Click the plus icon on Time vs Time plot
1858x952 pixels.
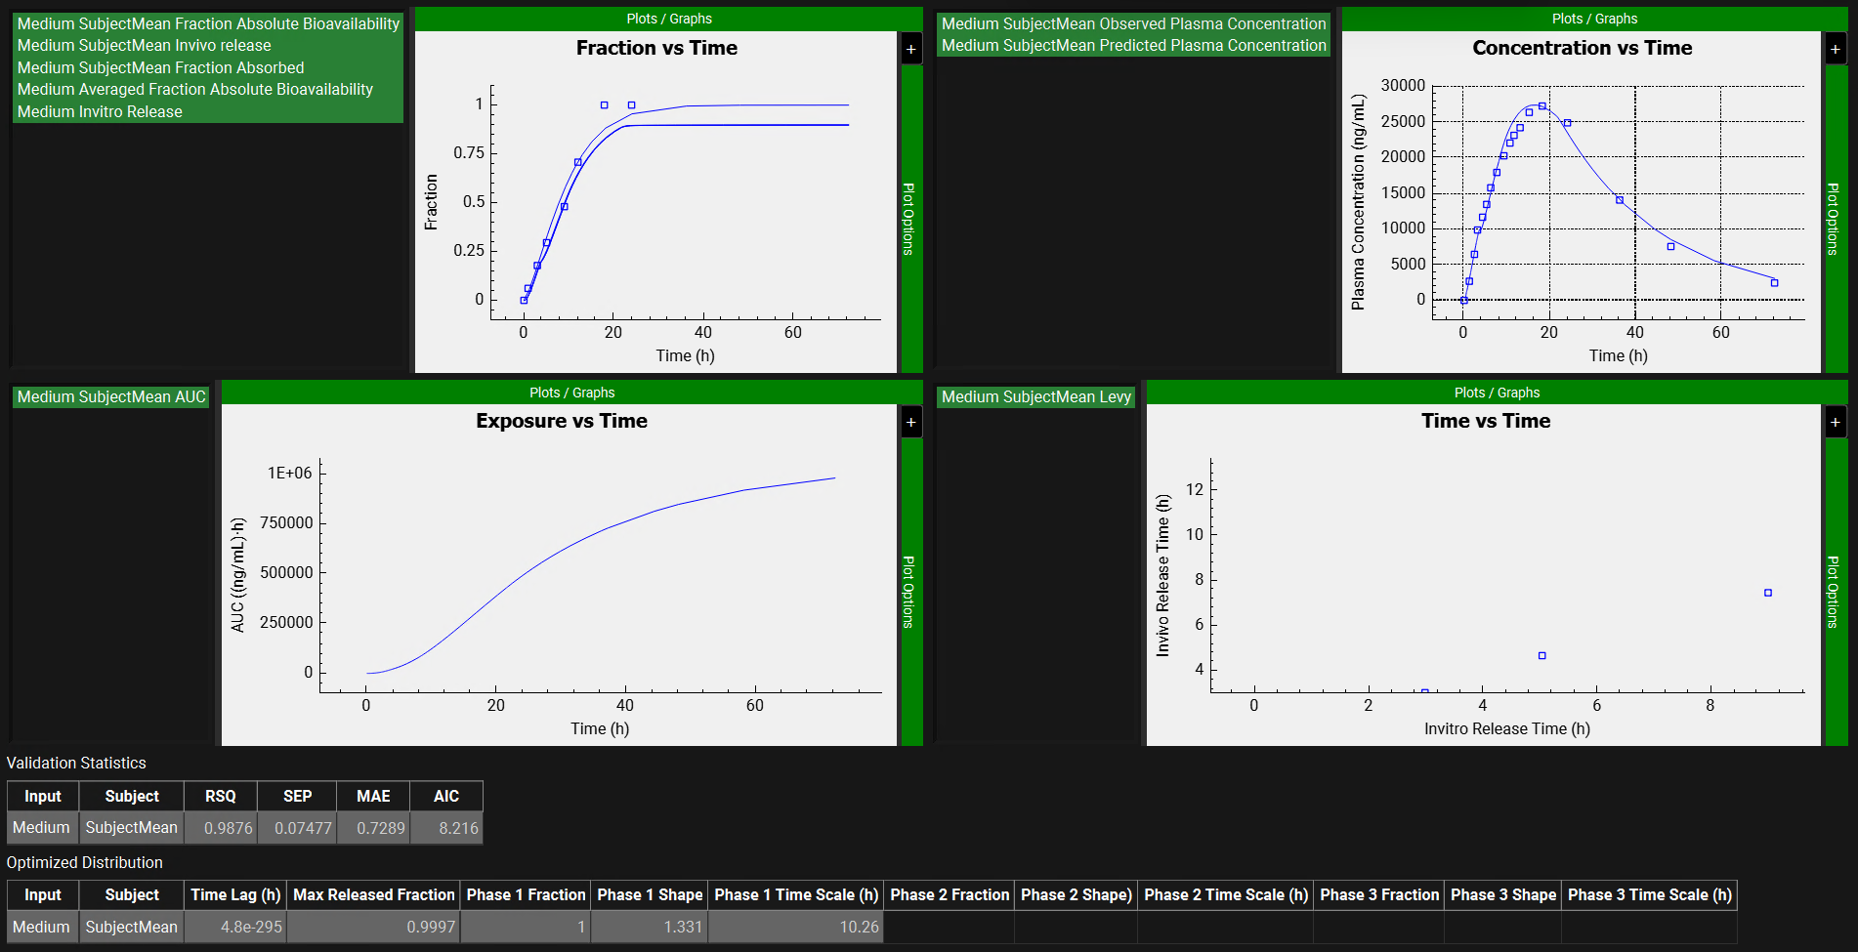1835,422
